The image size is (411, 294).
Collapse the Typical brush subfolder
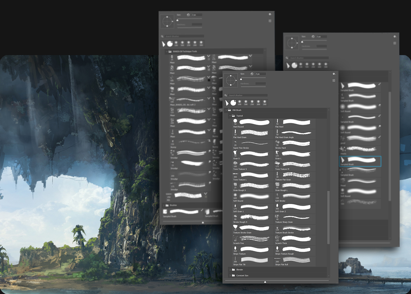tap(230, 116)
